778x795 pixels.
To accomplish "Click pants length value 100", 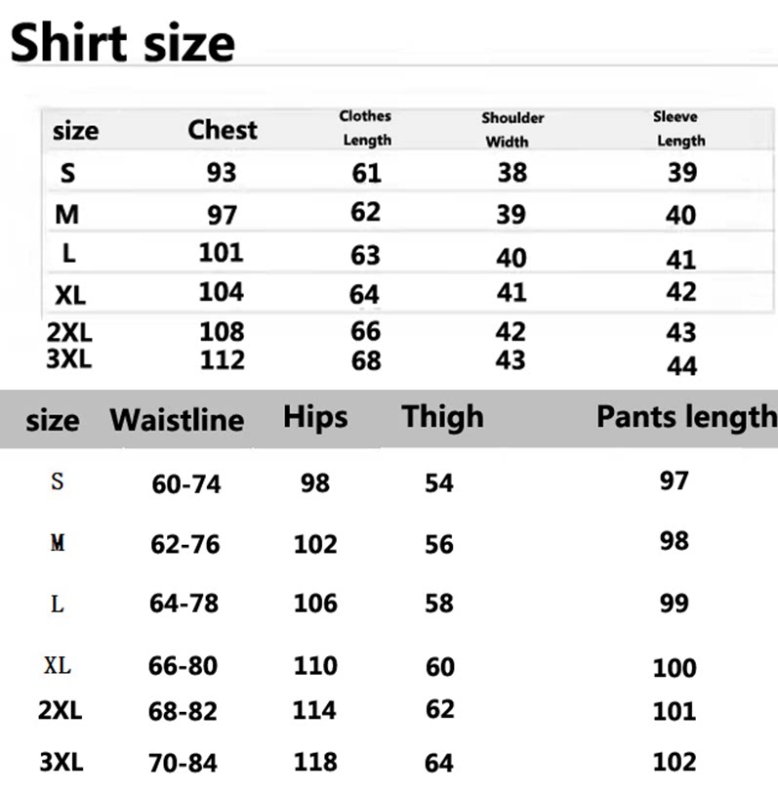I will (675, 668).
